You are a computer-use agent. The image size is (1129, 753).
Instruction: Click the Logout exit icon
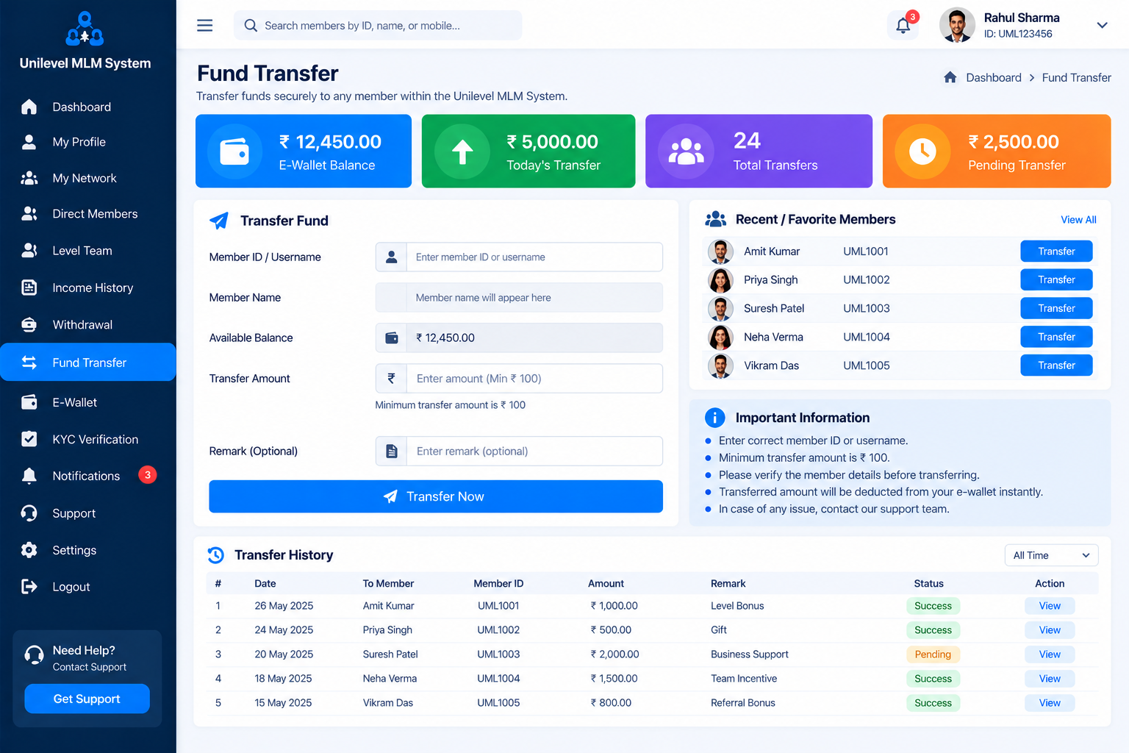29,586
